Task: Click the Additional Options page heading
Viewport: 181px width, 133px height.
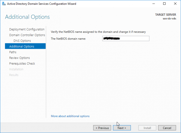Action: 27,17
